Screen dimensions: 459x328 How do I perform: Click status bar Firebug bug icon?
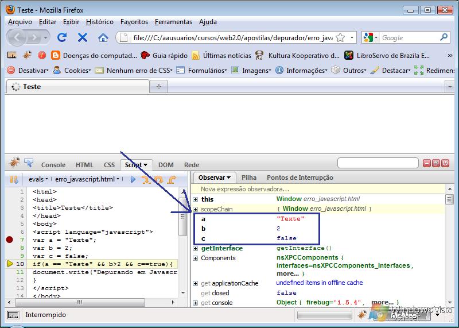(362, 315)
